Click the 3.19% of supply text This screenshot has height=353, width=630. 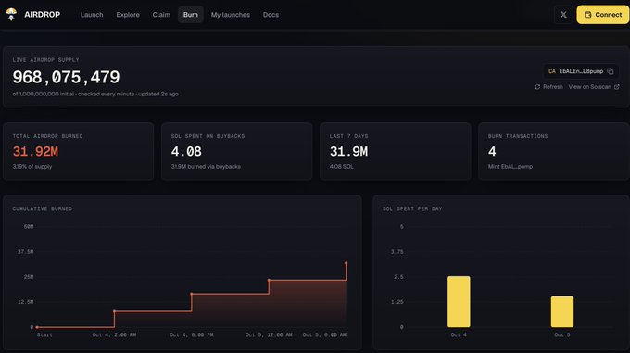click(32, 166)
